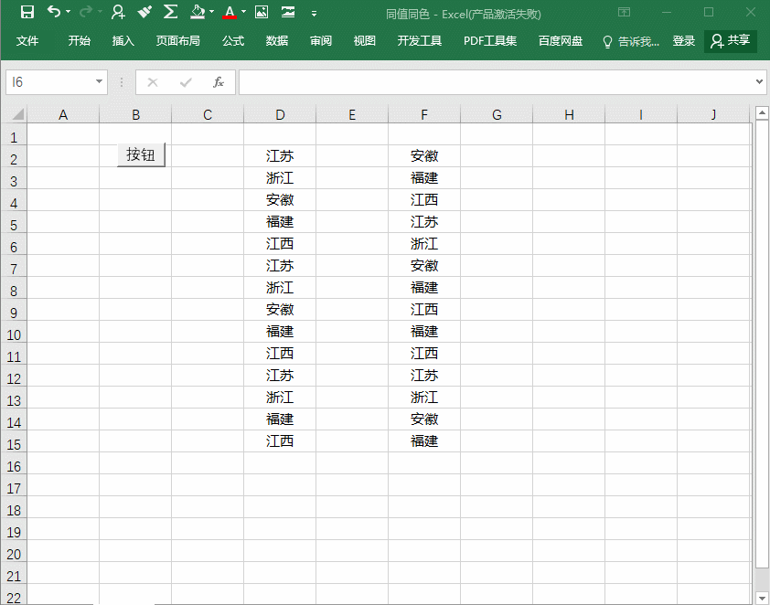Select cell D3 containing 浙江
The height and width of the screenshot is (605, 770).
coord(280,177)
